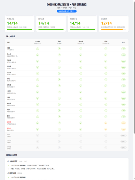Select team leader name 廖建平
Image resolution: width=135 pixels, height=180 pixels.
pos(9,103)
